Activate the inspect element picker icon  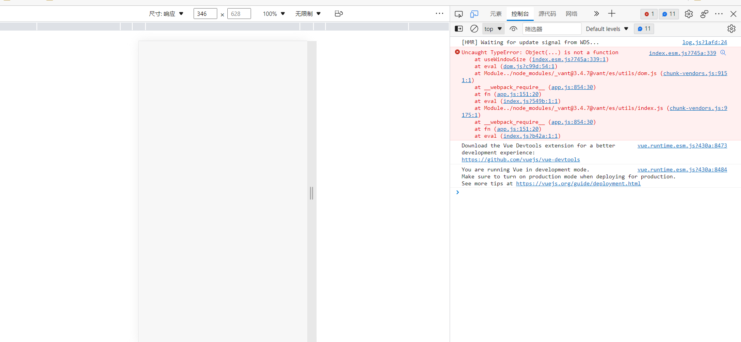(x=459, y=14)
